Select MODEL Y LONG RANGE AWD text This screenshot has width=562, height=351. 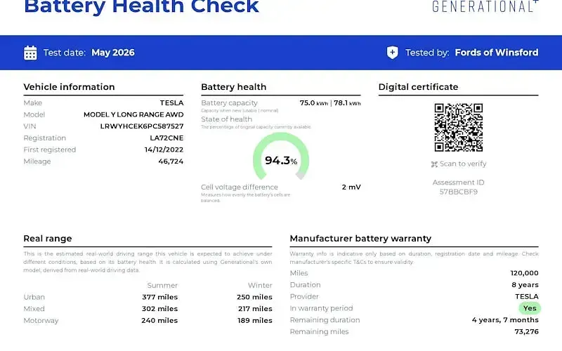133,114
